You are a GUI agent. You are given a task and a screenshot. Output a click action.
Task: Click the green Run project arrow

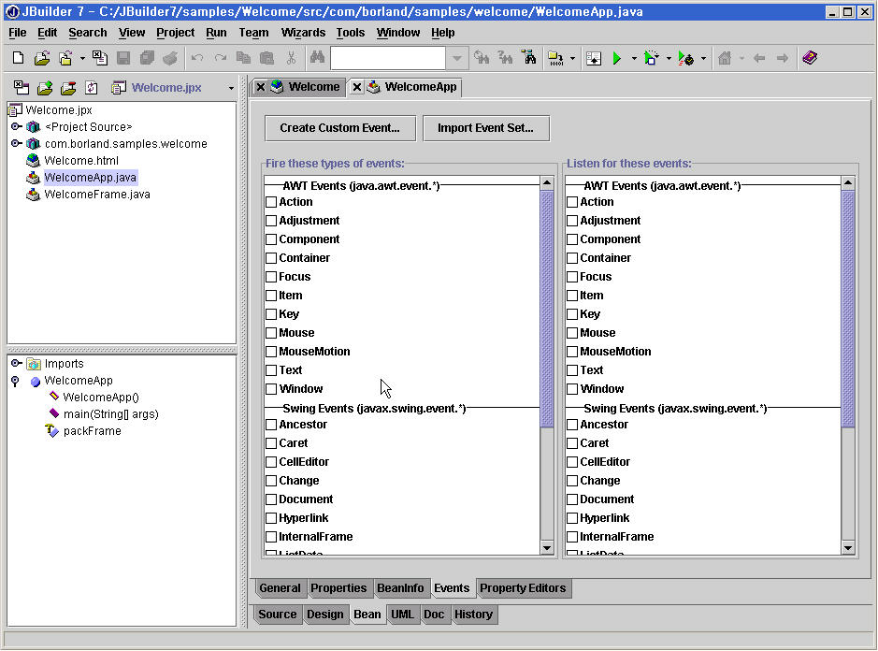(616, 58)
